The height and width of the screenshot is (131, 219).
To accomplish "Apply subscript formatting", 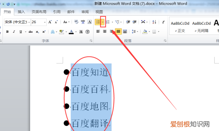I will coord(37,32).
